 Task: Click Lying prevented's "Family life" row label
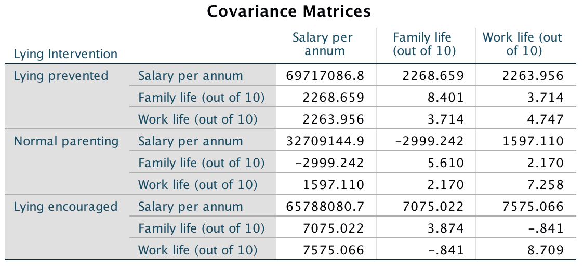201,98
